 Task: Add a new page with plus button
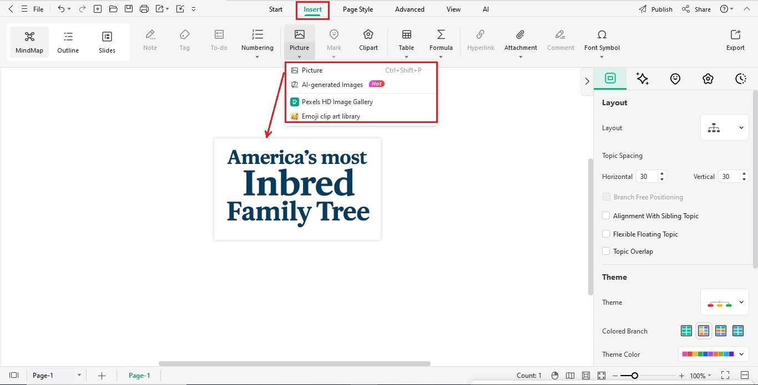tap(102, 376)
